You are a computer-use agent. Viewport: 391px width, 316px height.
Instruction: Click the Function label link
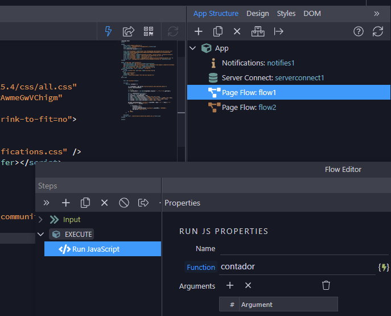point(201,268)
